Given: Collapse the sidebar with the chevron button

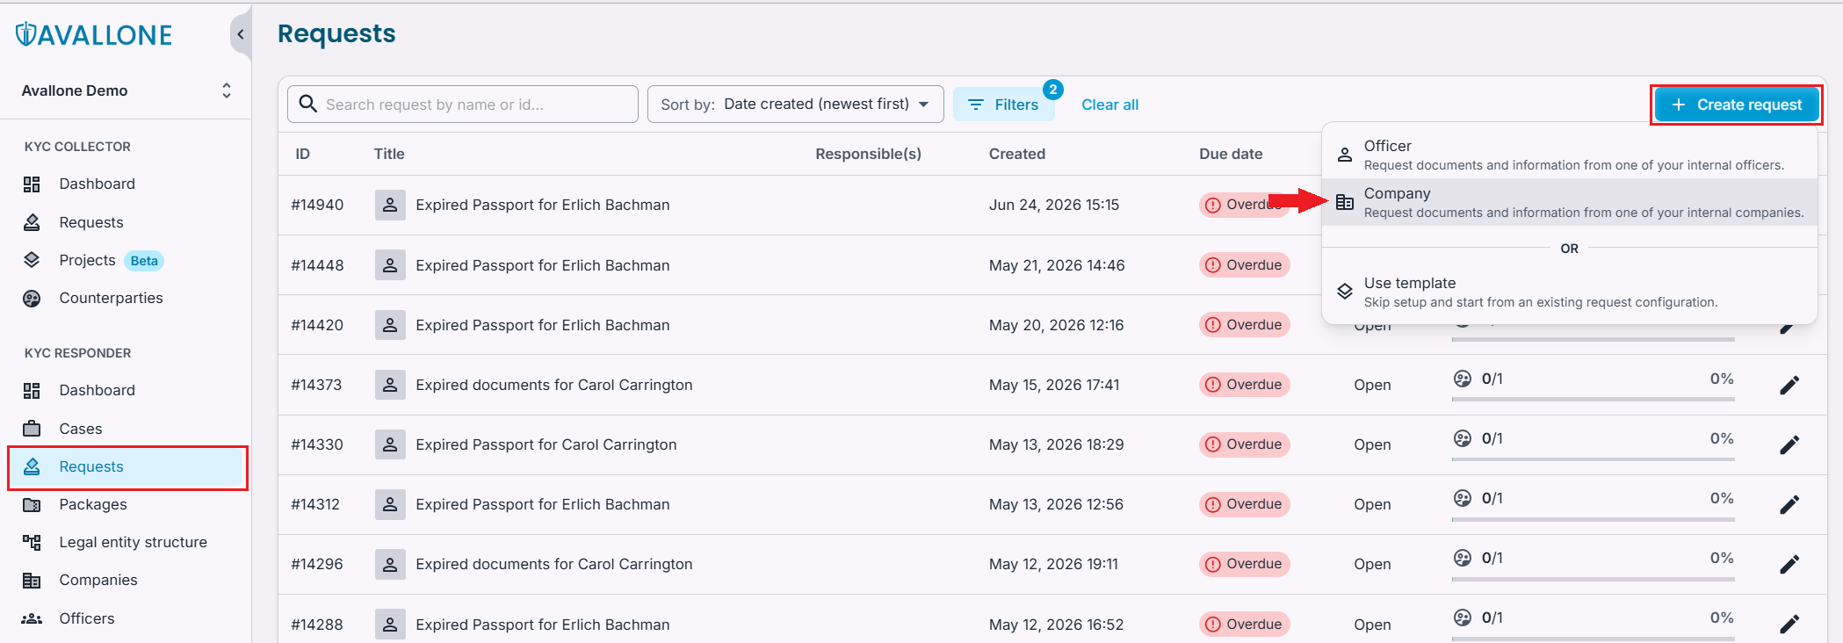Looking at the screenshot, I should click(x=240, y=35).
